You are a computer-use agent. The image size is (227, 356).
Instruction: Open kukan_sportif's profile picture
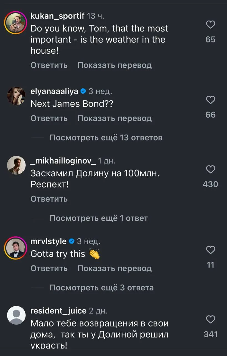pyautogui.click(x=16, y=23)
